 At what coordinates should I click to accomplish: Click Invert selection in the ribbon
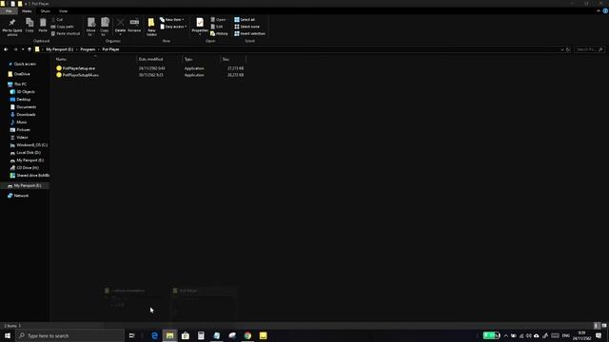[249, 34]
